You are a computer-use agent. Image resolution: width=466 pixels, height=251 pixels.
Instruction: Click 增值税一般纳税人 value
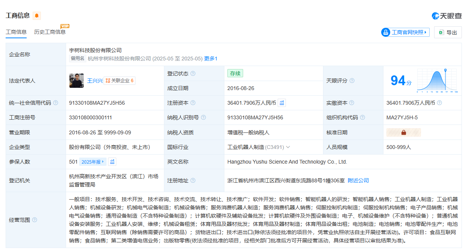248,132
